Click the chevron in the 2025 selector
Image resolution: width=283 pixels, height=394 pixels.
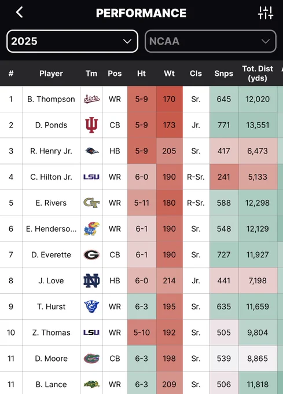(x=127, y=41)
